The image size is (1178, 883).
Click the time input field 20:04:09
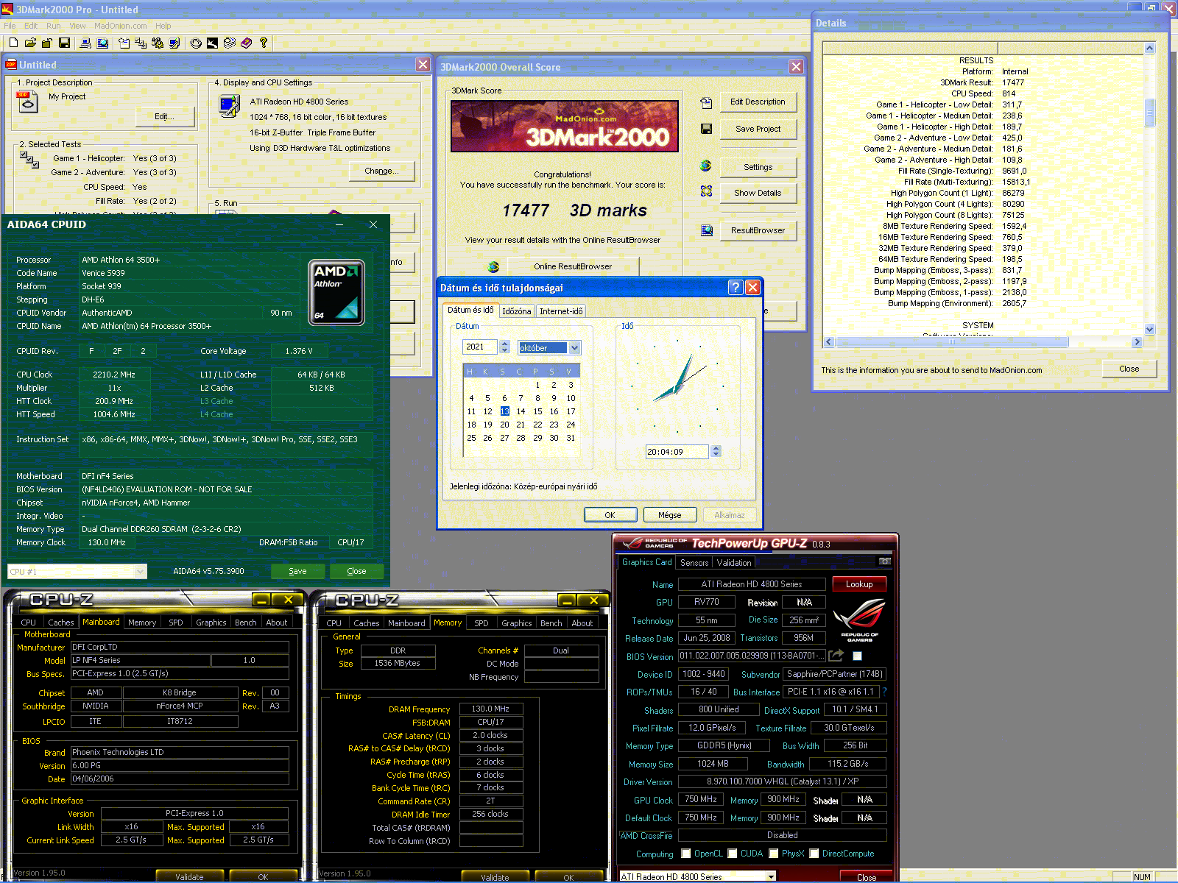coord(677,452)
